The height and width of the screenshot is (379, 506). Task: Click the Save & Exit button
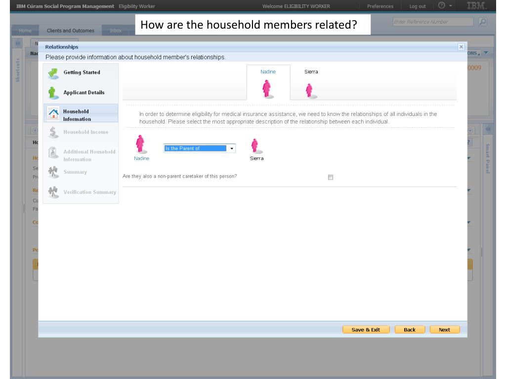(x=366, y=330)
